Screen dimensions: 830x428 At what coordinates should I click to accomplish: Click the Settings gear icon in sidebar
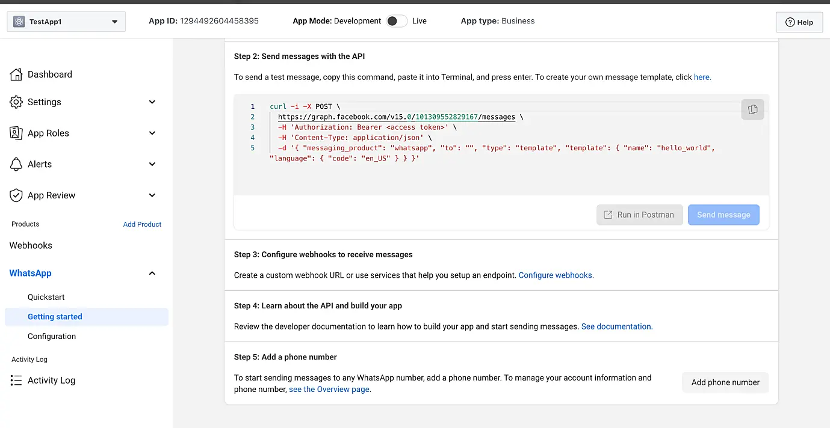16,102
